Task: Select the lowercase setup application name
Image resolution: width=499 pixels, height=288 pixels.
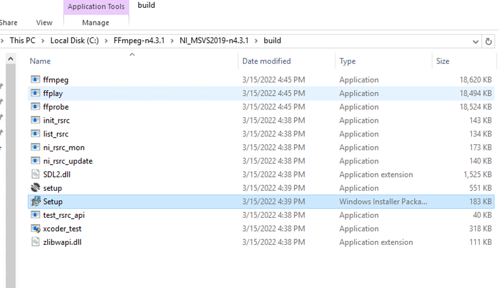Action: pyautogui.click(x=53, y=188)
